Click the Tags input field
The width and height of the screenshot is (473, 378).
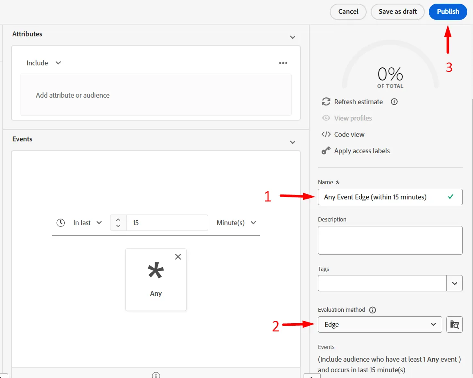[382, 283]
